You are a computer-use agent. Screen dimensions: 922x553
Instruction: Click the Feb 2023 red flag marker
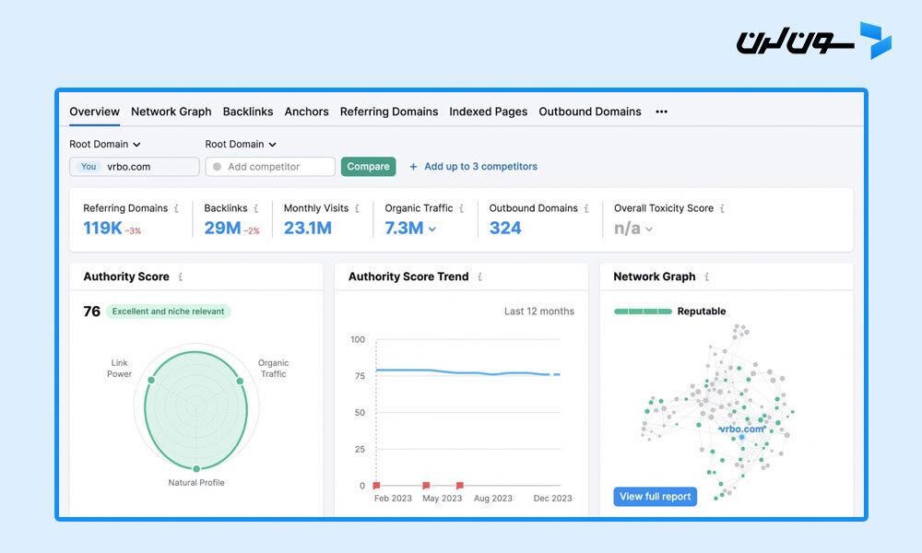[376, 486]
